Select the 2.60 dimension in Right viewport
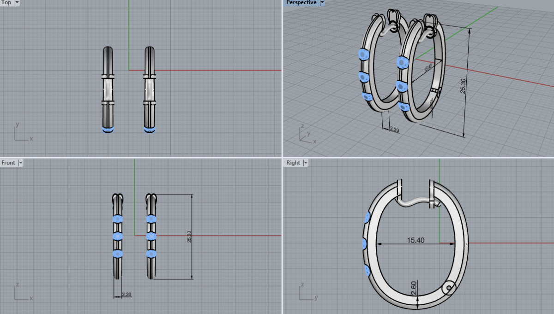This screenshot has width=554, height=314. tap(414, 288)
